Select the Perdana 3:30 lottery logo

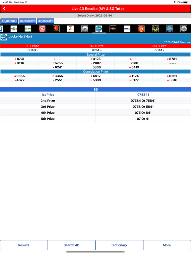click(184, 29)
